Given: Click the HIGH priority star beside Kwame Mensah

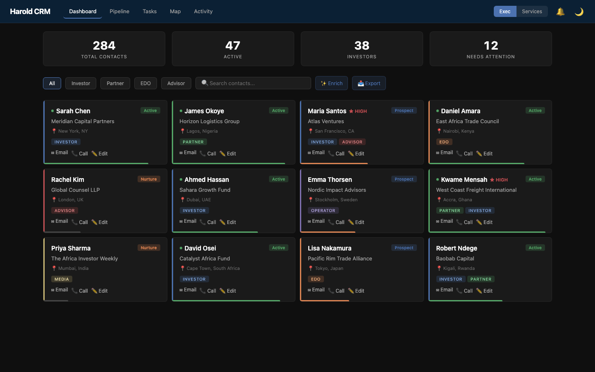Looking at the screenshot, I should tap(492, 179).
